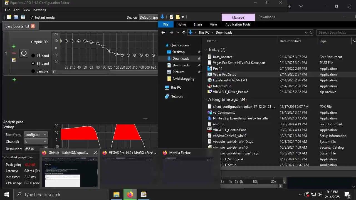The height and width of the screenshot is (200, 356).
Task: Click EQ band point 6 on the graph
Action: coord(91,42)
